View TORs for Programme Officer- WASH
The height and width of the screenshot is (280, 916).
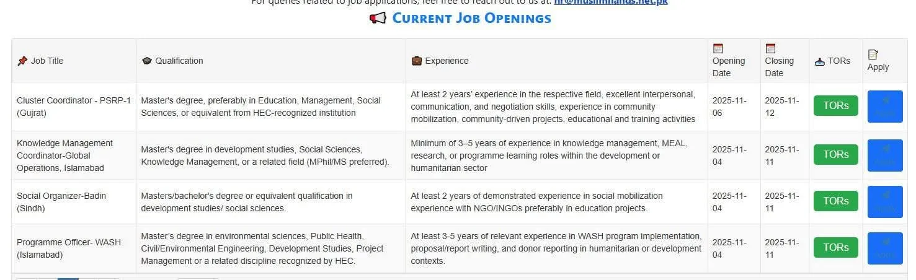835,248
